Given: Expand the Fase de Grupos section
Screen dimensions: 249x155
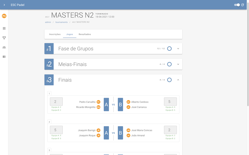Looking at the screenshot, I should point(178,49).
